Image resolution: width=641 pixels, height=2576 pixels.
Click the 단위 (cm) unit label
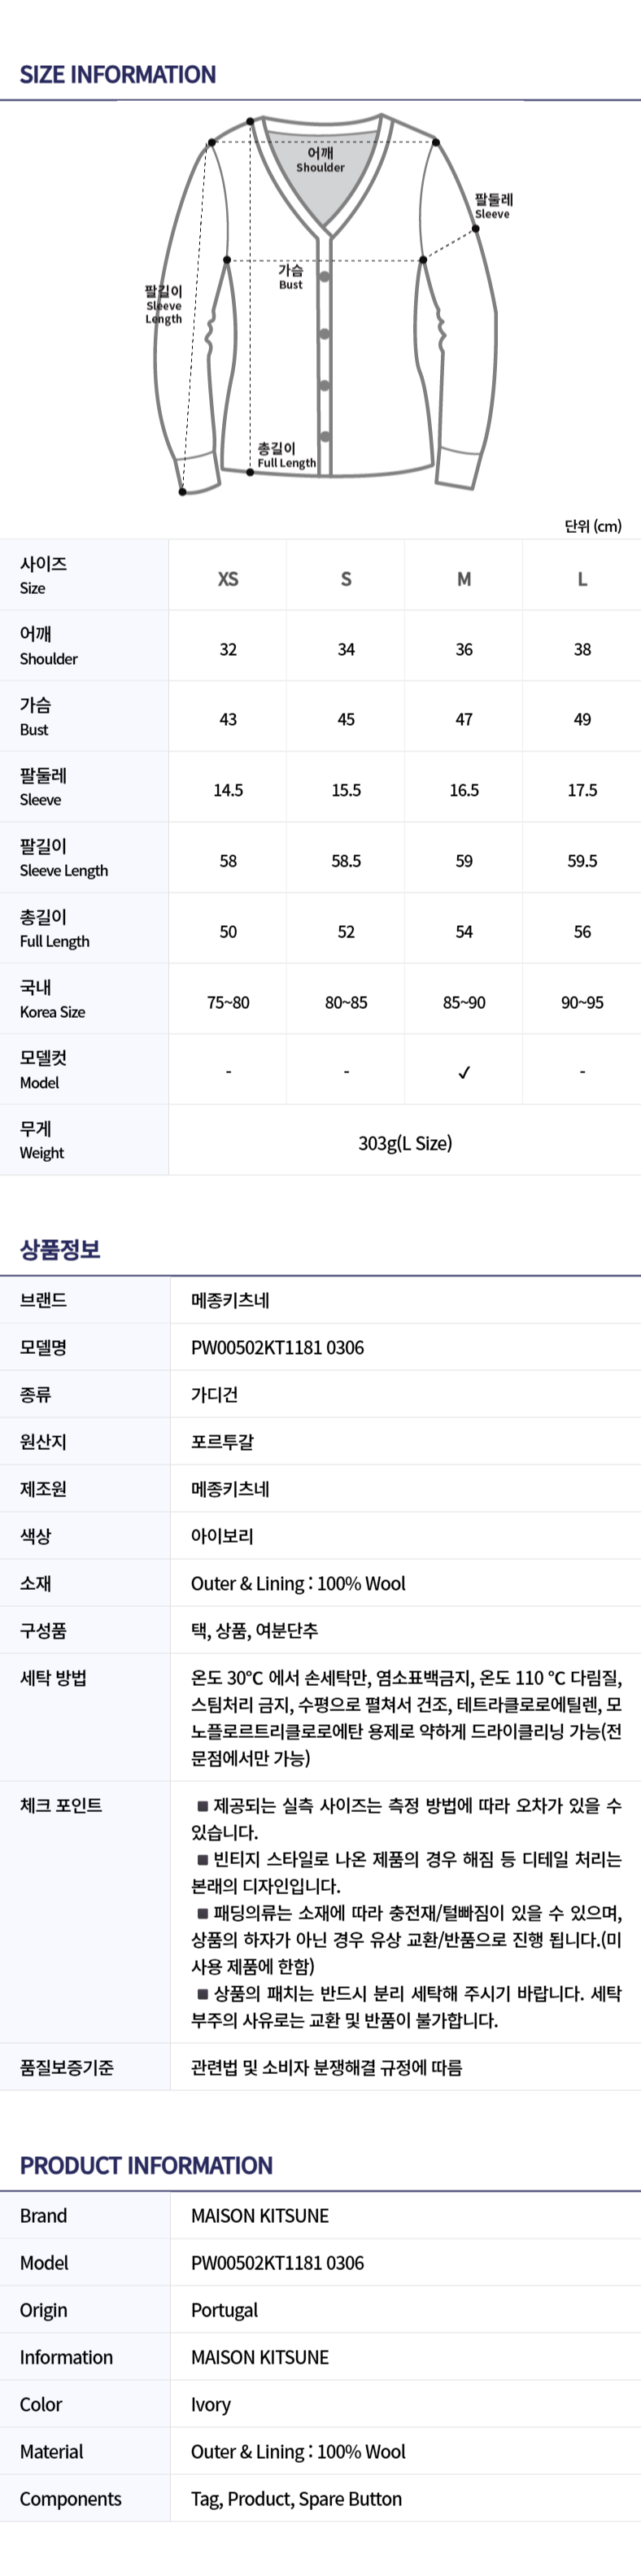click(592, 526)
